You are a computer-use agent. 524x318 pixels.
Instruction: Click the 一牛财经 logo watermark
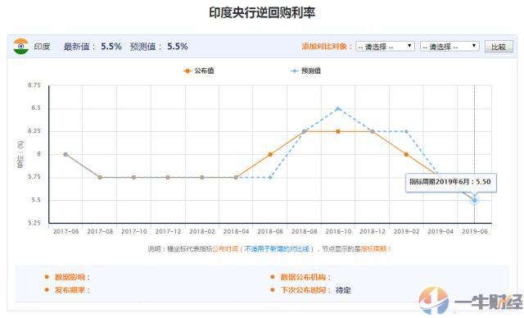click(x=470, y=300)
